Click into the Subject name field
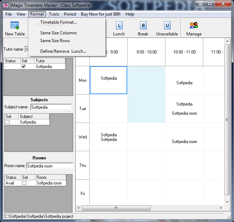 coord(51,107)
